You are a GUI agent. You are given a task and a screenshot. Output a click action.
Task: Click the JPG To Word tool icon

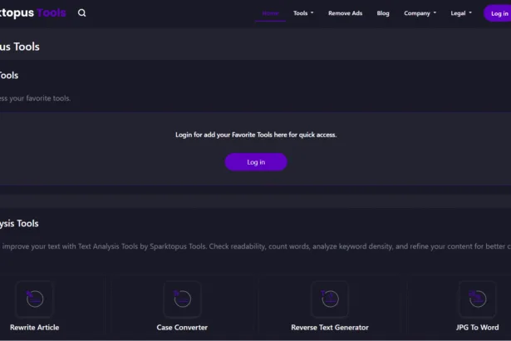478,299
